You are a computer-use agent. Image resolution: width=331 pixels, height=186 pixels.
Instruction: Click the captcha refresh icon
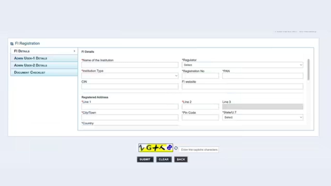176,148
